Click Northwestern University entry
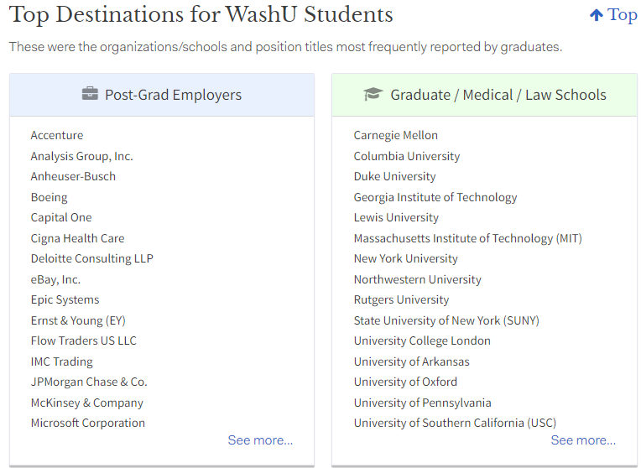This screenshot has height=468, width=641. point(417,279)
